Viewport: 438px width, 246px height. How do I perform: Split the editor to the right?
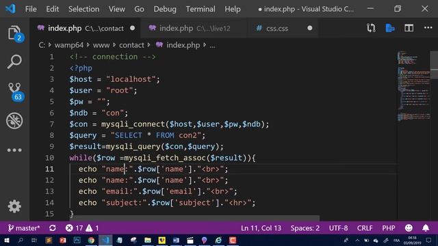(x=409, y=28)
